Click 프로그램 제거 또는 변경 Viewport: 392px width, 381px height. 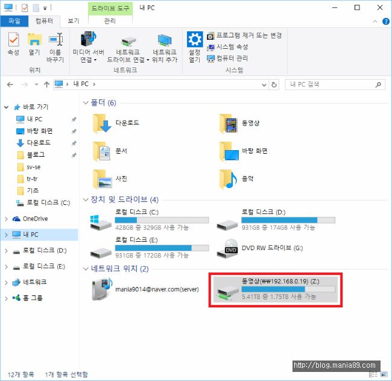point(244,36)
